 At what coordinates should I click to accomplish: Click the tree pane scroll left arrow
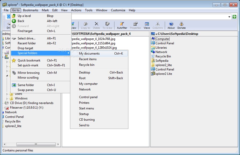(5, 144)
